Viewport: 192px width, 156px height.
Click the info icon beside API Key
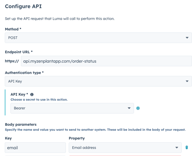point(32,95)
